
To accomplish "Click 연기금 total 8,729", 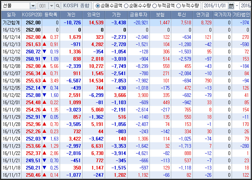I will (x=206, y=22).
